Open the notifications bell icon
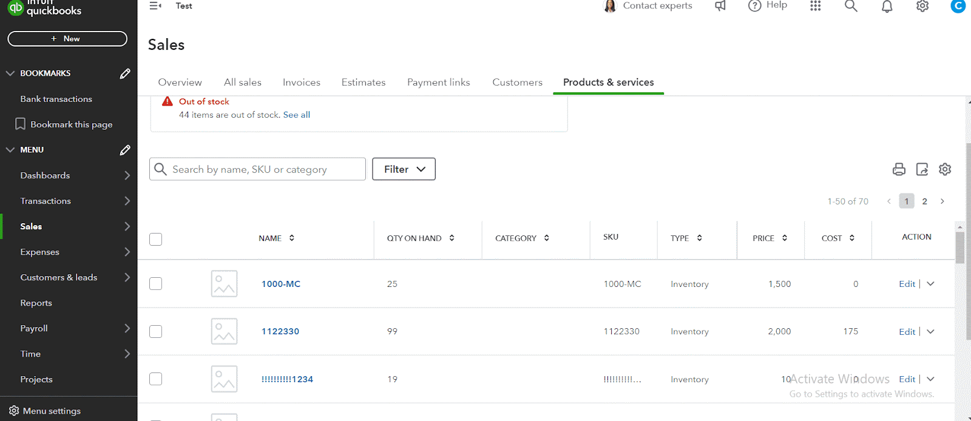The height and width of the screenshot is (421, 971). pyautogui.click(x=887, y=6)
